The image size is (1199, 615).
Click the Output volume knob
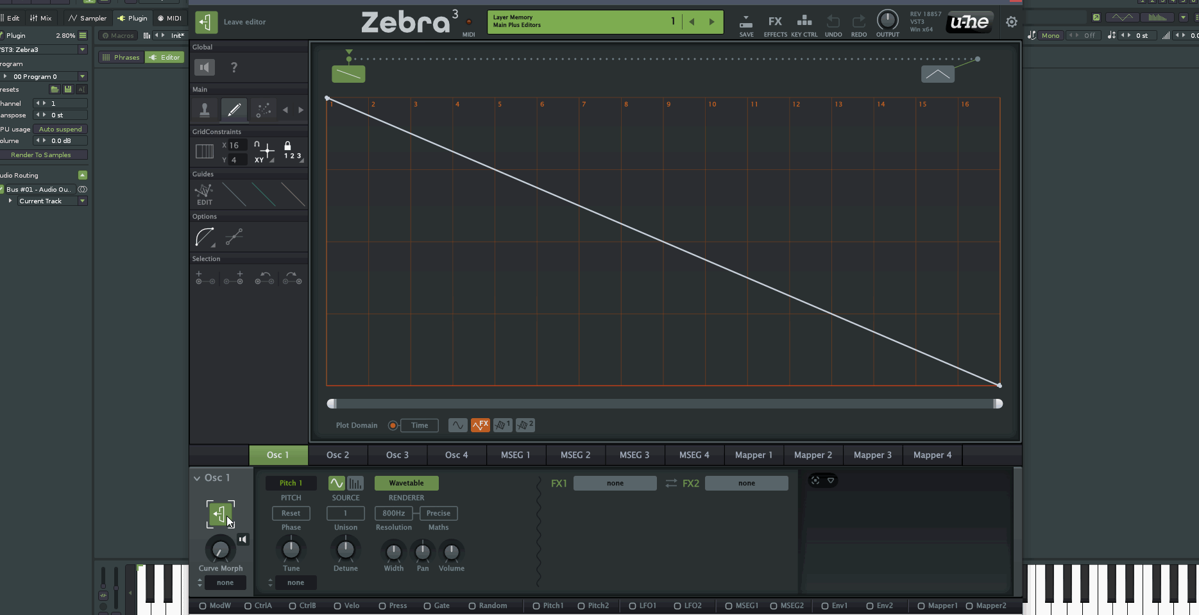(887, 20)
